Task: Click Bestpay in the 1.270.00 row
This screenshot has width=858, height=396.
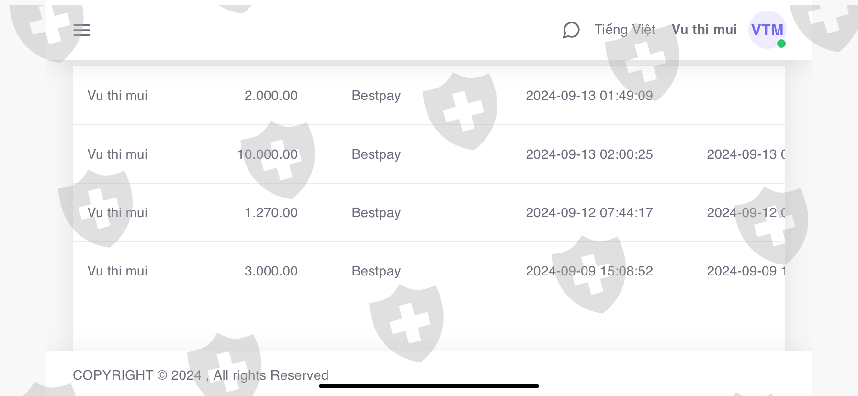Action: [376, 213]
